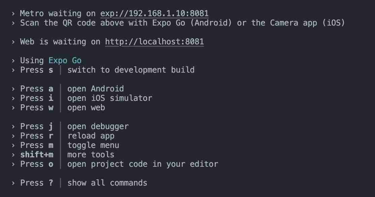Select the 'open debugger' command text

pos(98,126)
